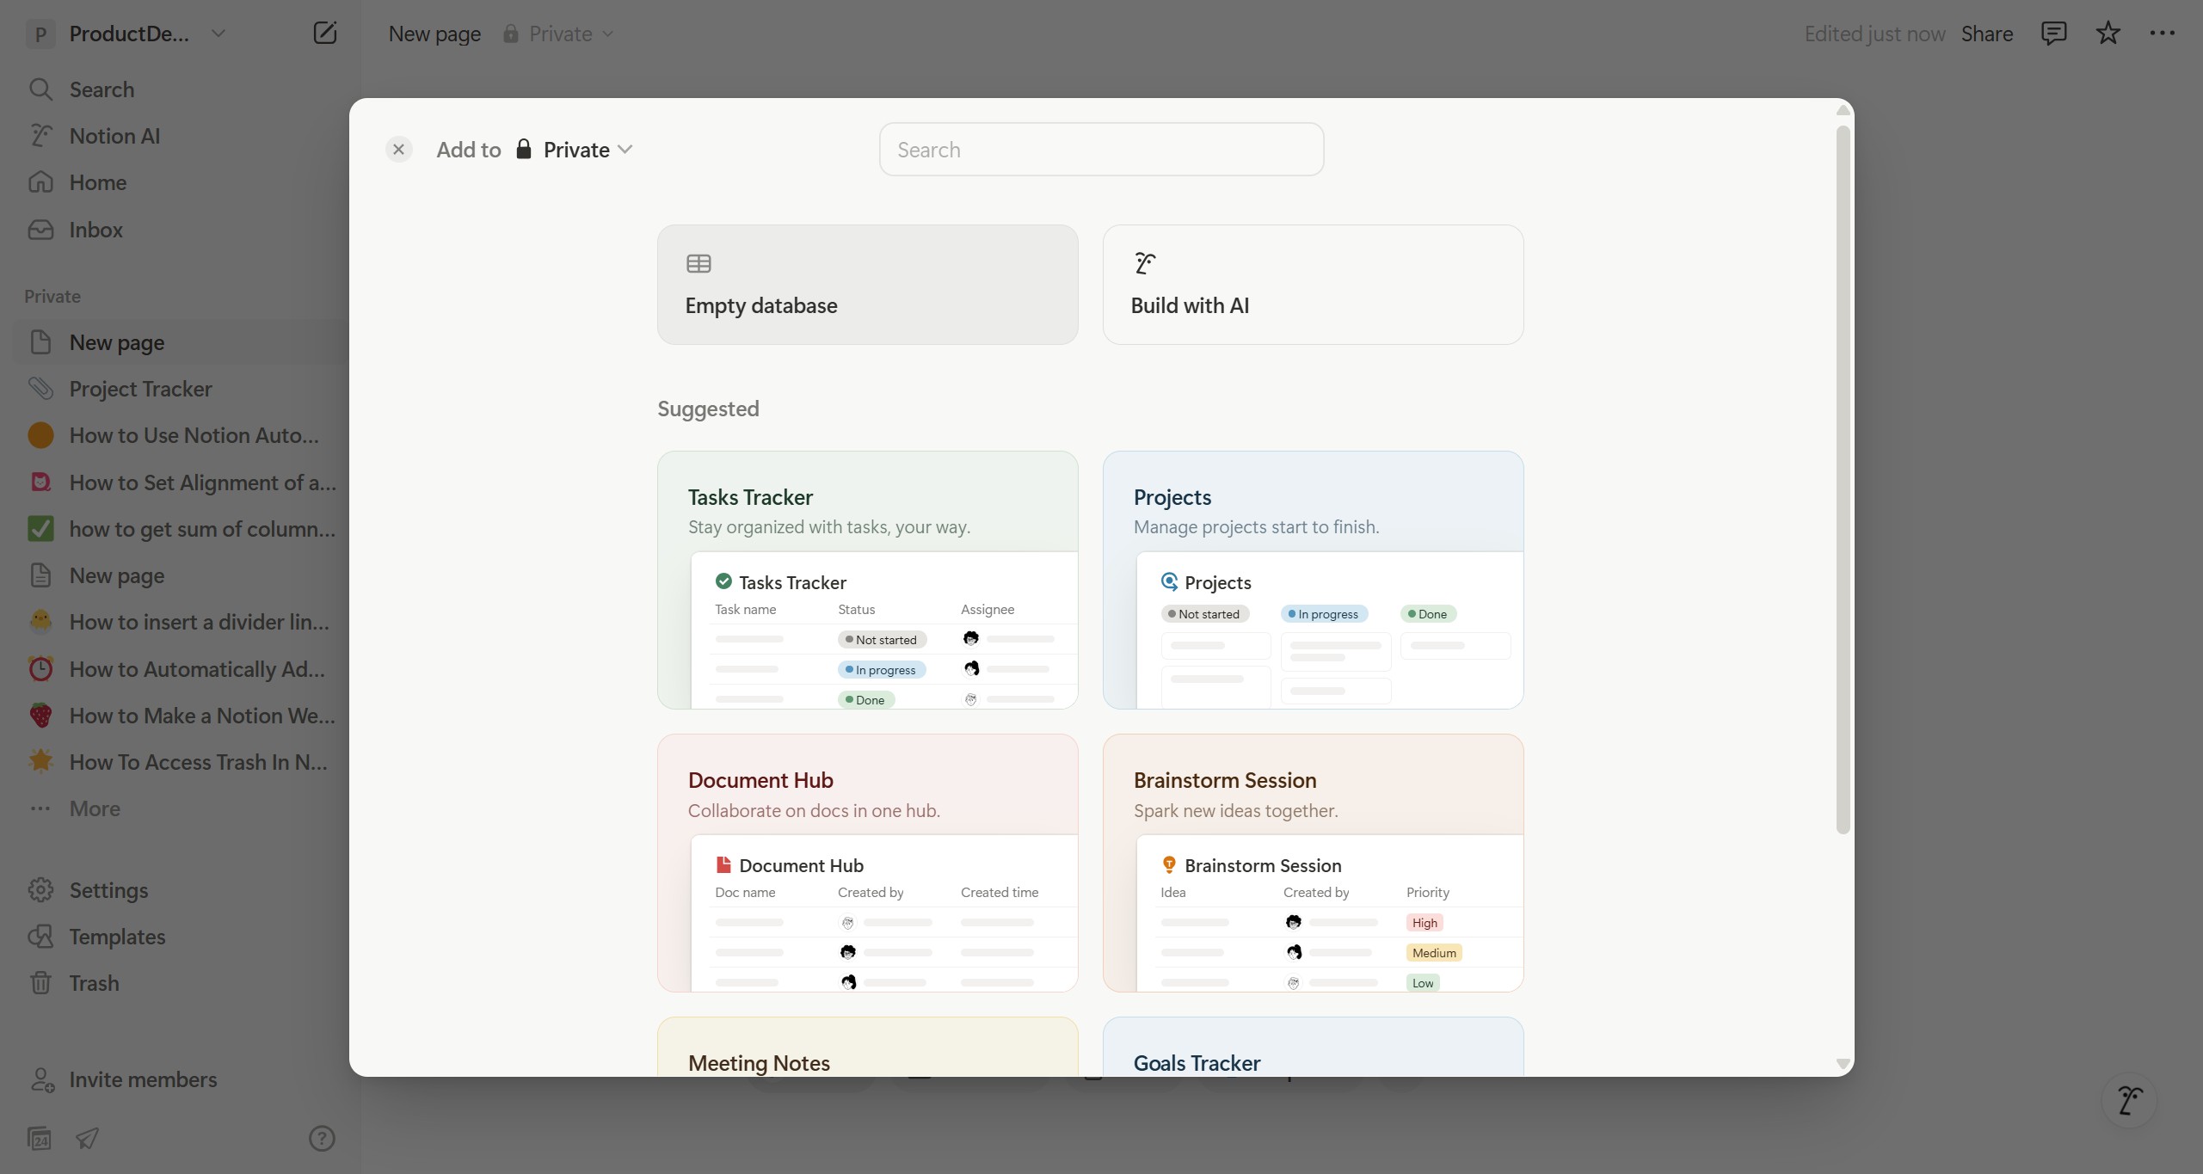Select the Meeting Notes template
This screenshot has width=2203, height=1174.
867,1048
